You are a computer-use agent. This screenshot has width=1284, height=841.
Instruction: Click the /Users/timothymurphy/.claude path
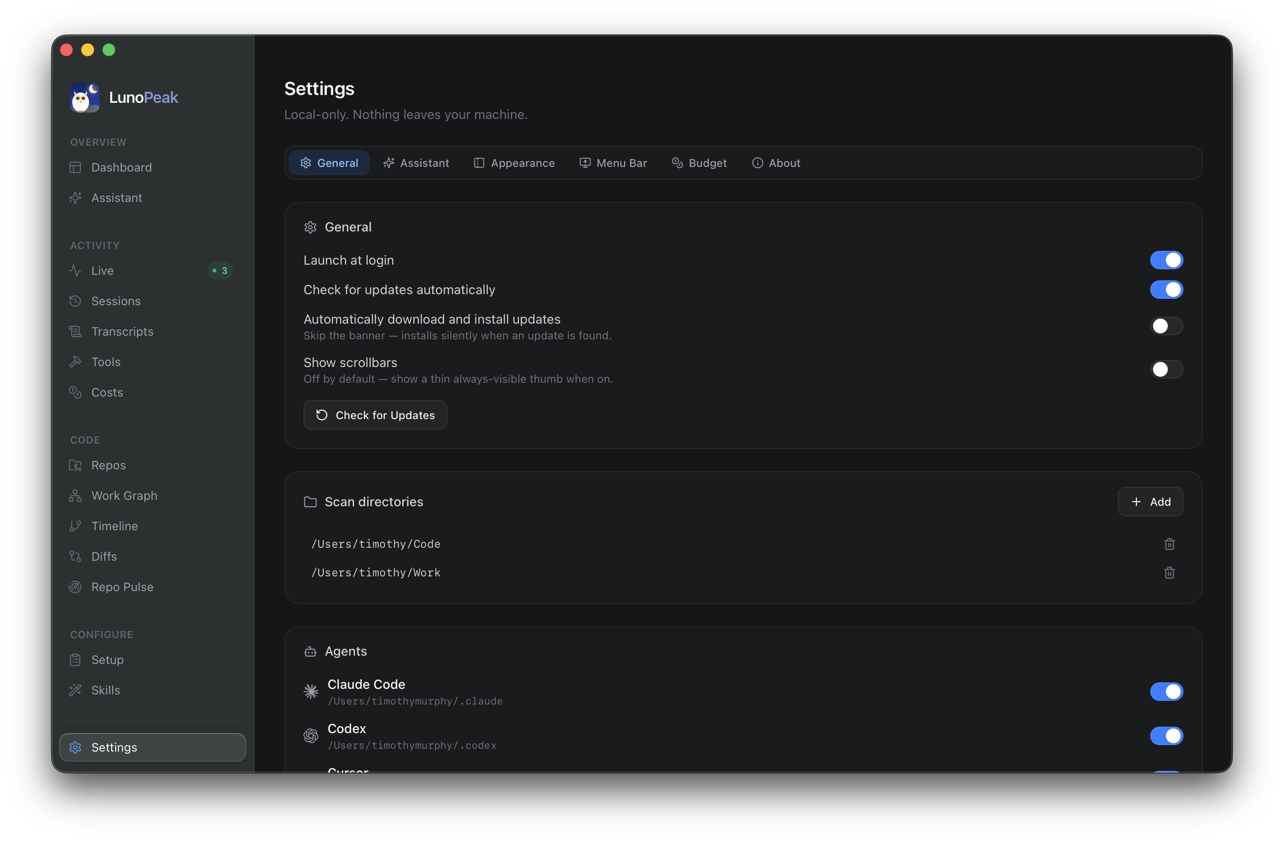[415, 701]
